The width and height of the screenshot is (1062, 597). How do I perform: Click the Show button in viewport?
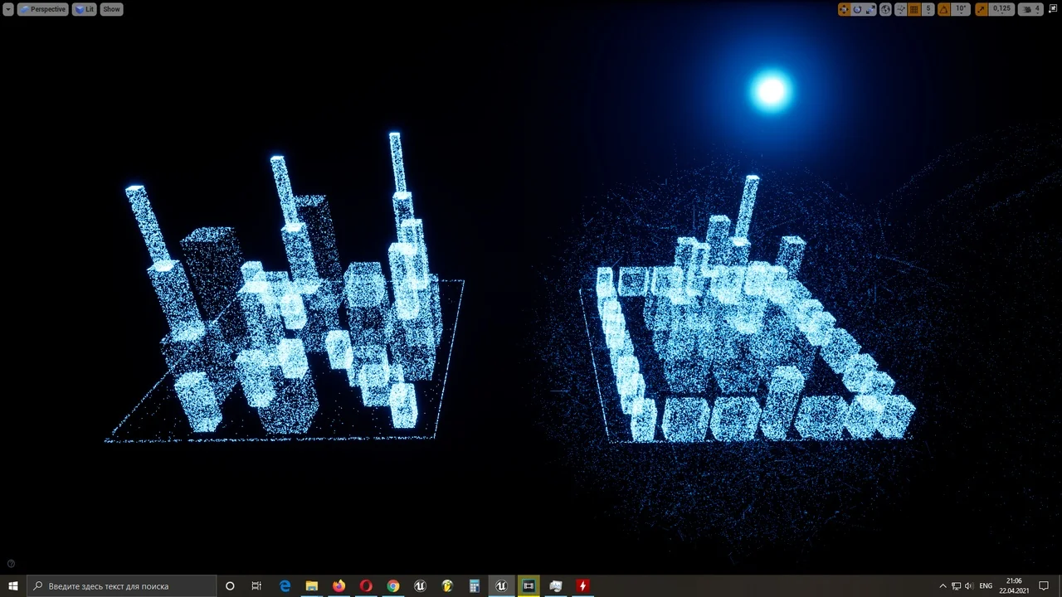(111, 9)
